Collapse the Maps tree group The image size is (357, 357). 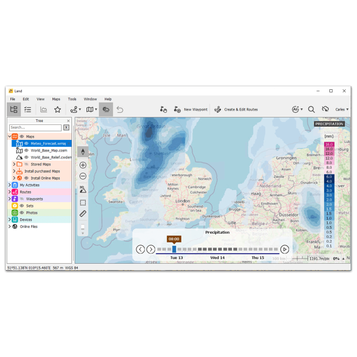[10, 136]
